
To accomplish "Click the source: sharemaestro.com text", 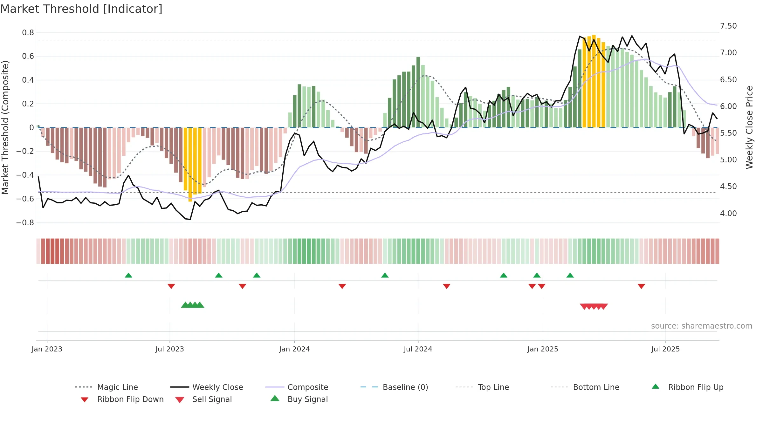I will point(701,326).
